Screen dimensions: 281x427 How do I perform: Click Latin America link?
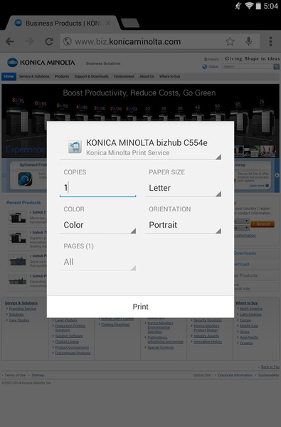[250, 315]
